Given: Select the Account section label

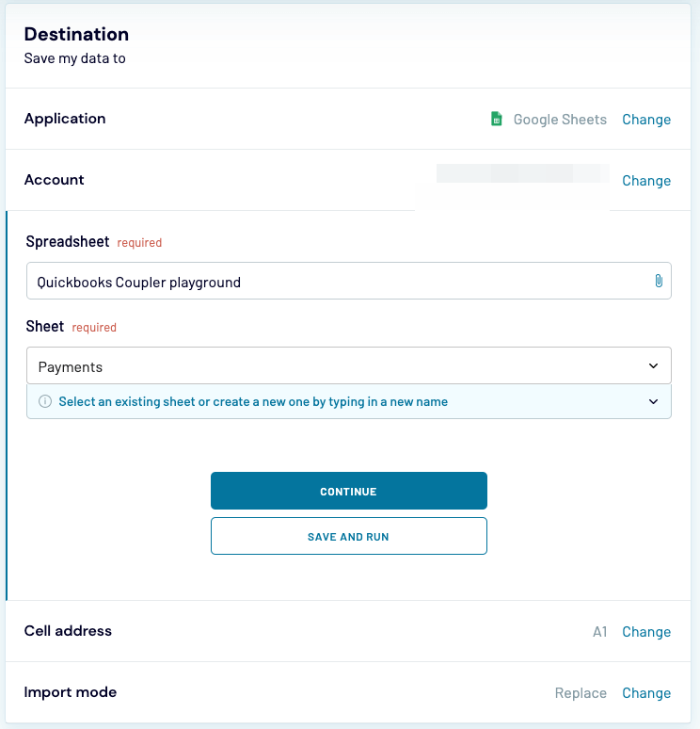Looking at the screenshot, I should 55,180.
